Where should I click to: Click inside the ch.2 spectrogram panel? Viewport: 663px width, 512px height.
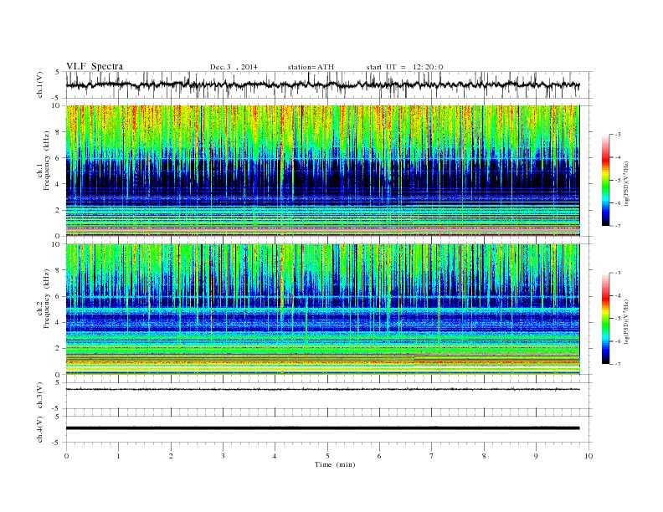pos(322,310)
